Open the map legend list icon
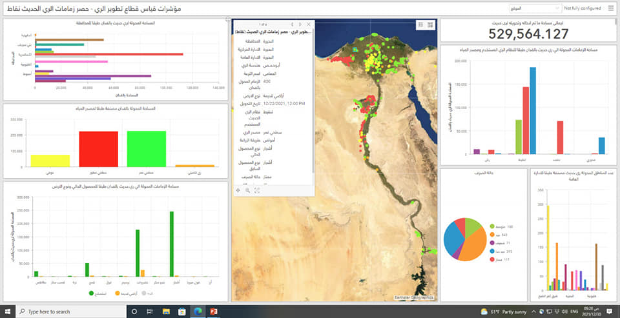 pos(420,25)
